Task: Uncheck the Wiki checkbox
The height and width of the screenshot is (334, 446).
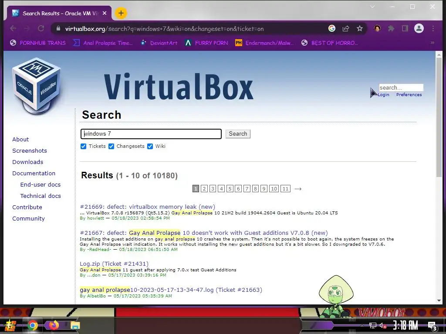Action: 150,146
